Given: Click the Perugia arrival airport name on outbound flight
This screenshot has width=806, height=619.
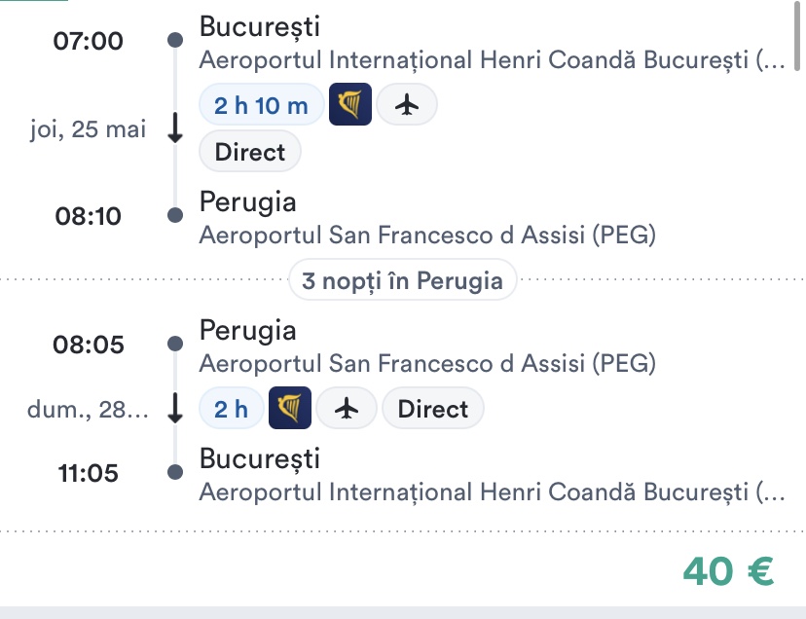Looking at the screenshot, I should point(427,236).
